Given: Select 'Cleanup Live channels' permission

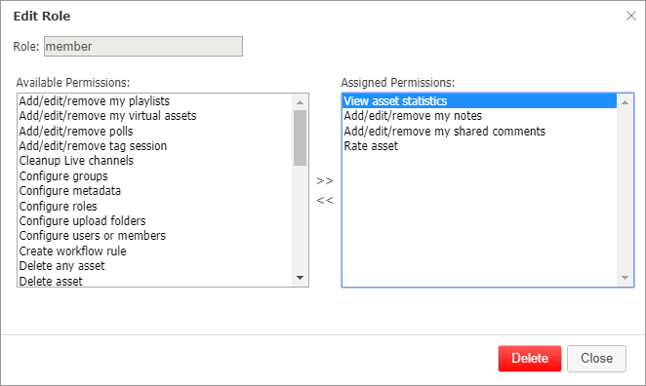Looking at the screenshot, I should click(x=155, y=161).
